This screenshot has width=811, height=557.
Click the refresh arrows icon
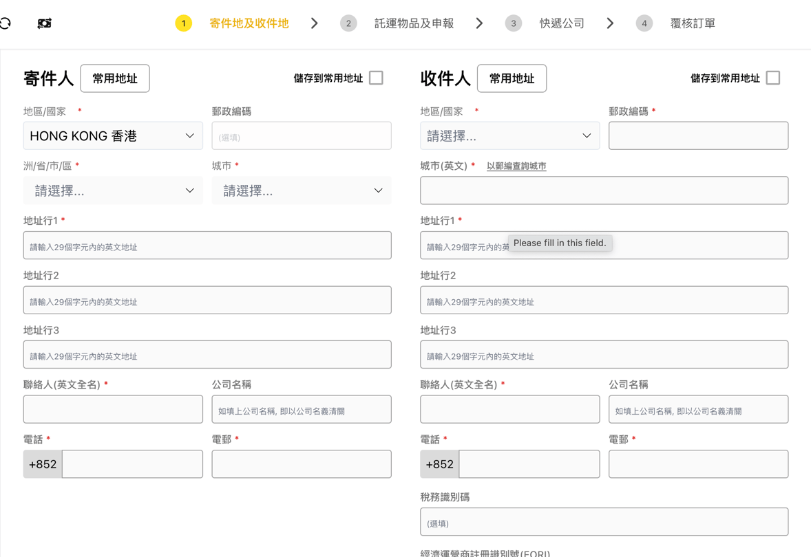(x=6, y=23)
